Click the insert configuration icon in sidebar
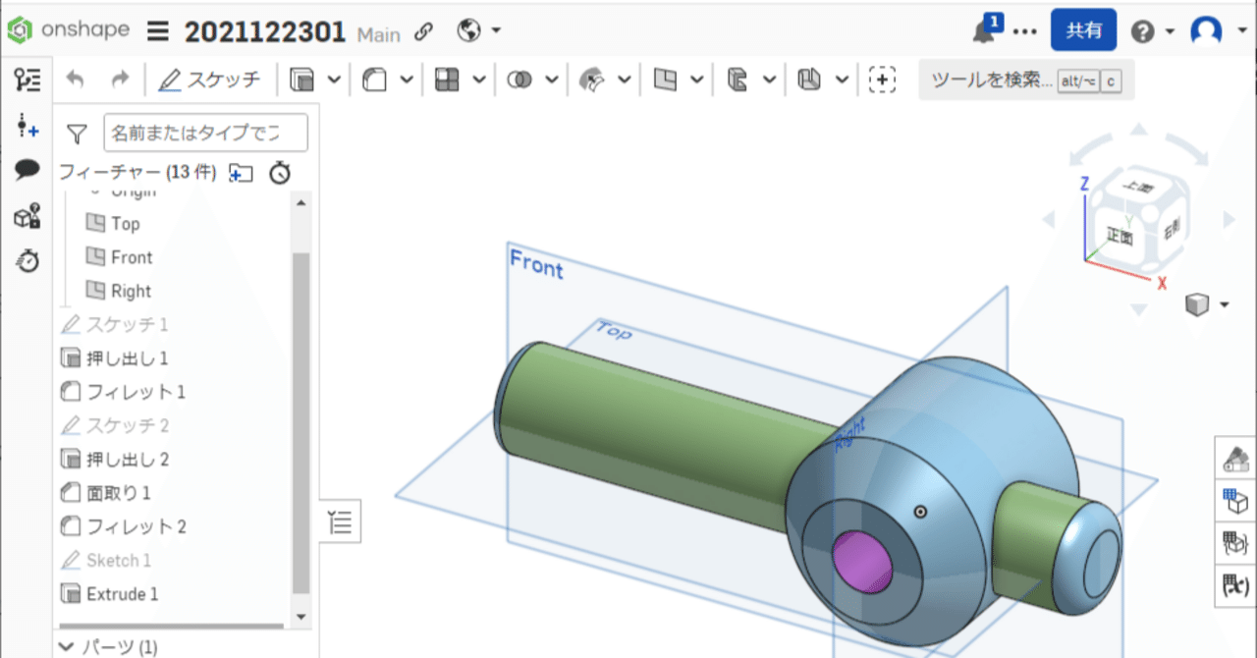 tap(27, 126)
